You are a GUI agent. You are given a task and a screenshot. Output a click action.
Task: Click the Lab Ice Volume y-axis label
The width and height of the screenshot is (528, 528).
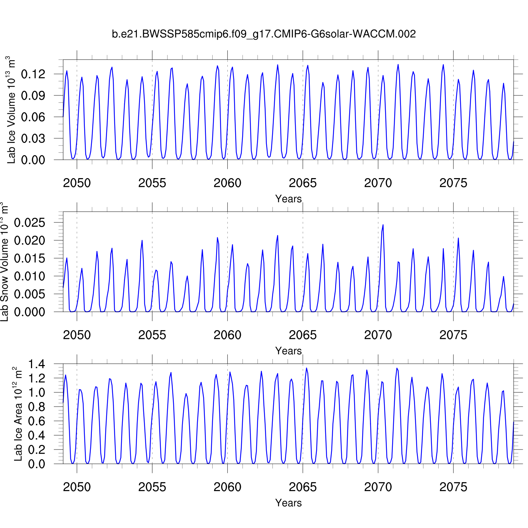[x=11, y=110]
